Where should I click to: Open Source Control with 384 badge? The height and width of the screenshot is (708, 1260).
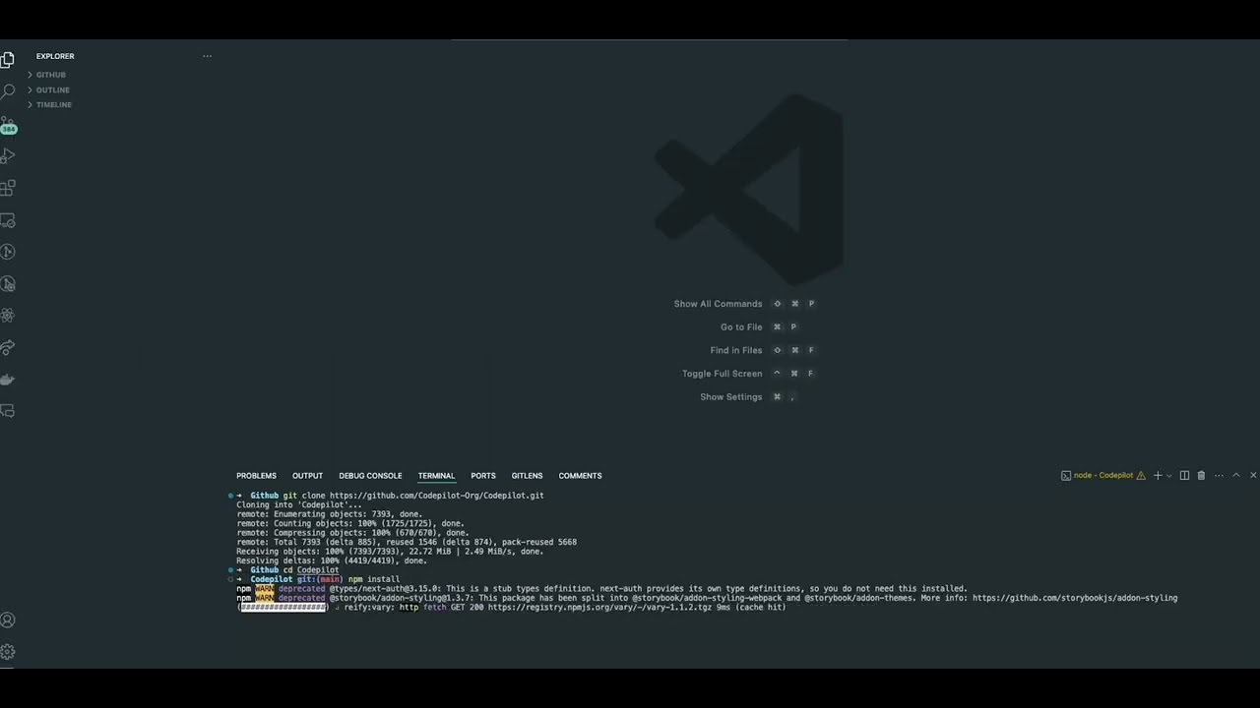pyautogui.click(x=8, y=125)
